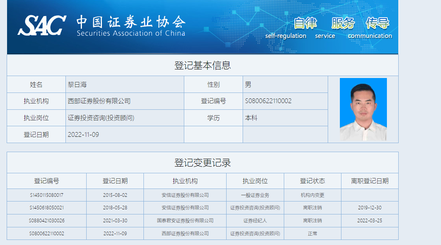The height and width of the screenshot is (245, 441).
Task: Click the 自律 self-regulation slogan
Action: click(x=305, y=24)
